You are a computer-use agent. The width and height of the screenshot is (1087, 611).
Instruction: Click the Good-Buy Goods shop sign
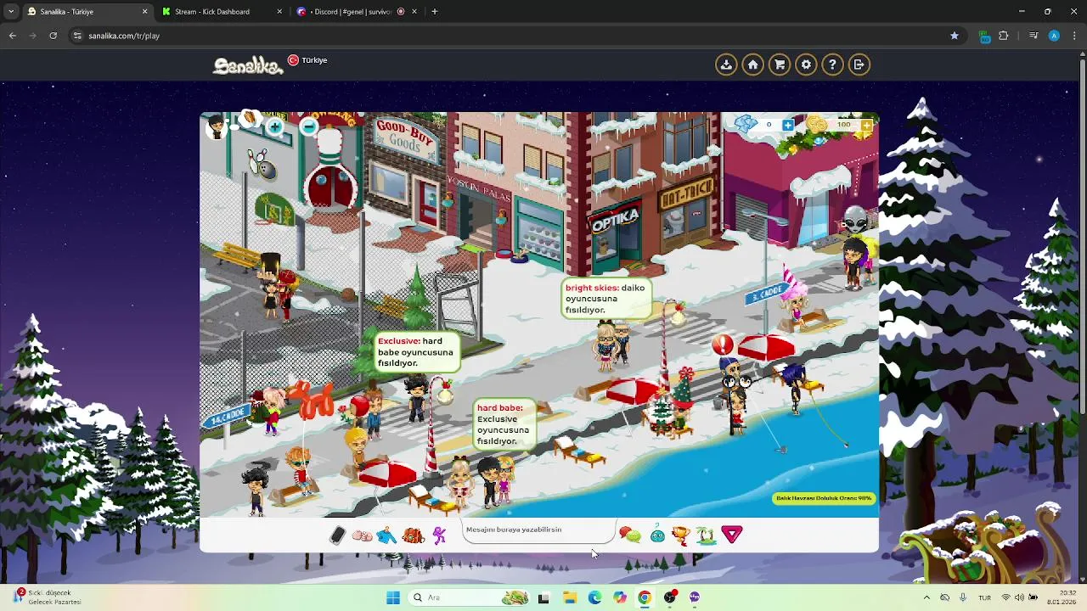[x=405, y=139]
